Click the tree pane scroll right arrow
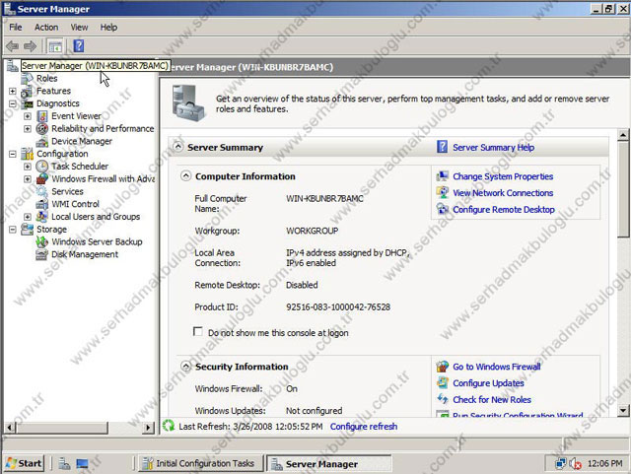This screenshot has width=631, height=474. [x=149, y=428]
